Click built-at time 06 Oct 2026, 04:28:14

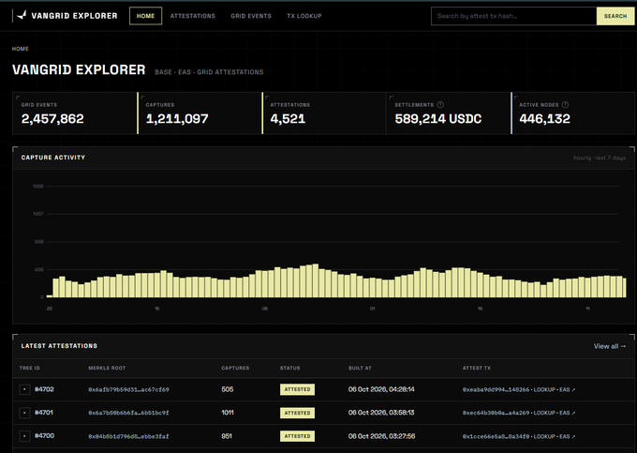point(381,389)
